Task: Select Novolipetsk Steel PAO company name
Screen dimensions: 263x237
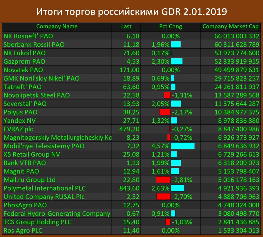Action: (37, 95)
